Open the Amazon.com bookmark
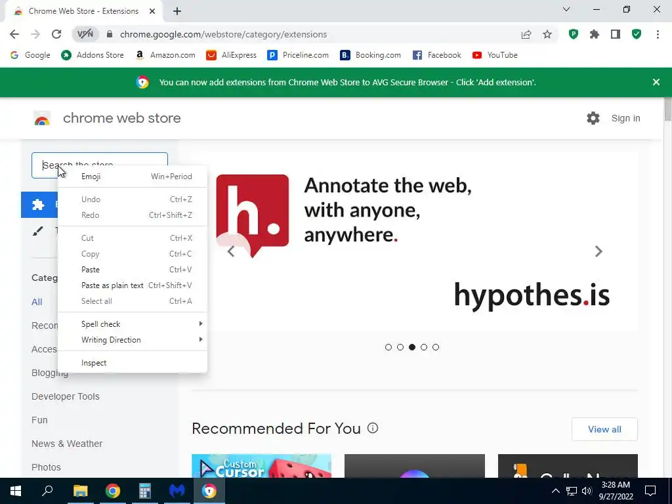 (x=165, y=55)
